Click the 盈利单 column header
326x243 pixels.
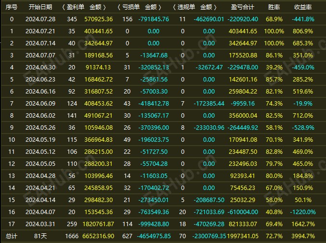[76, 7]
